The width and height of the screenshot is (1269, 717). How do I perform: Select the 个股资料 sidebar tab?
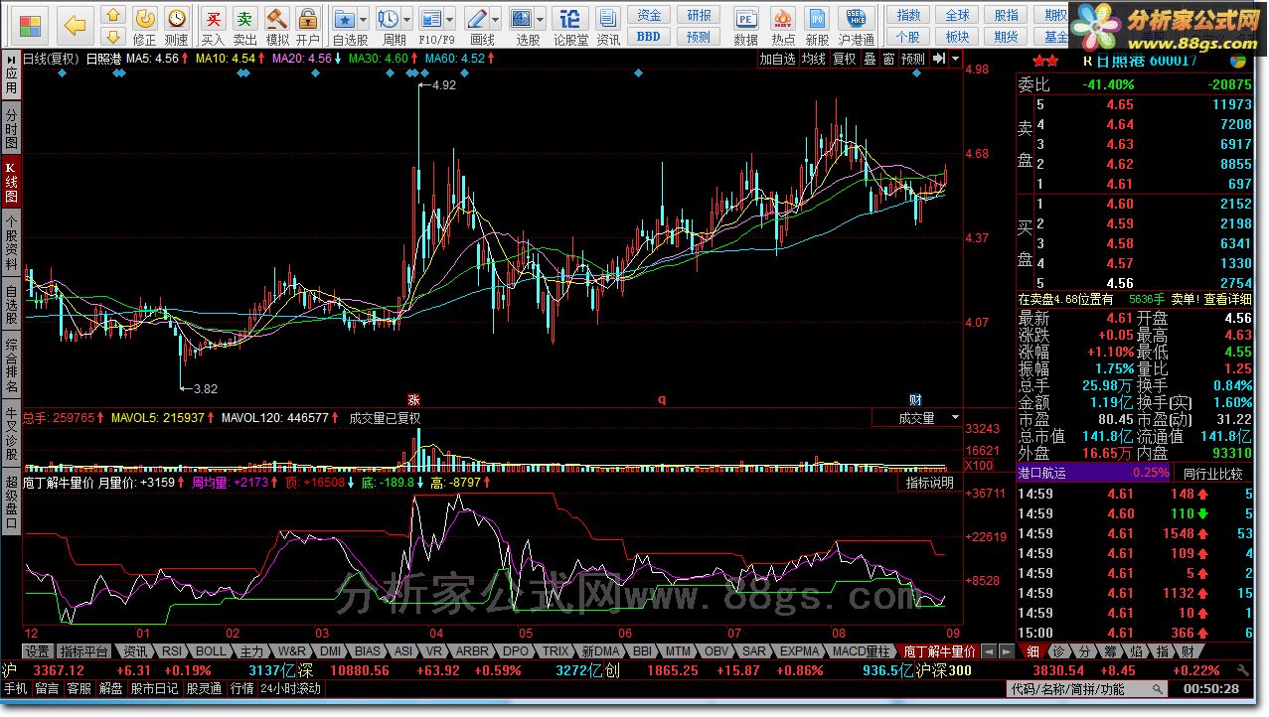11,241
